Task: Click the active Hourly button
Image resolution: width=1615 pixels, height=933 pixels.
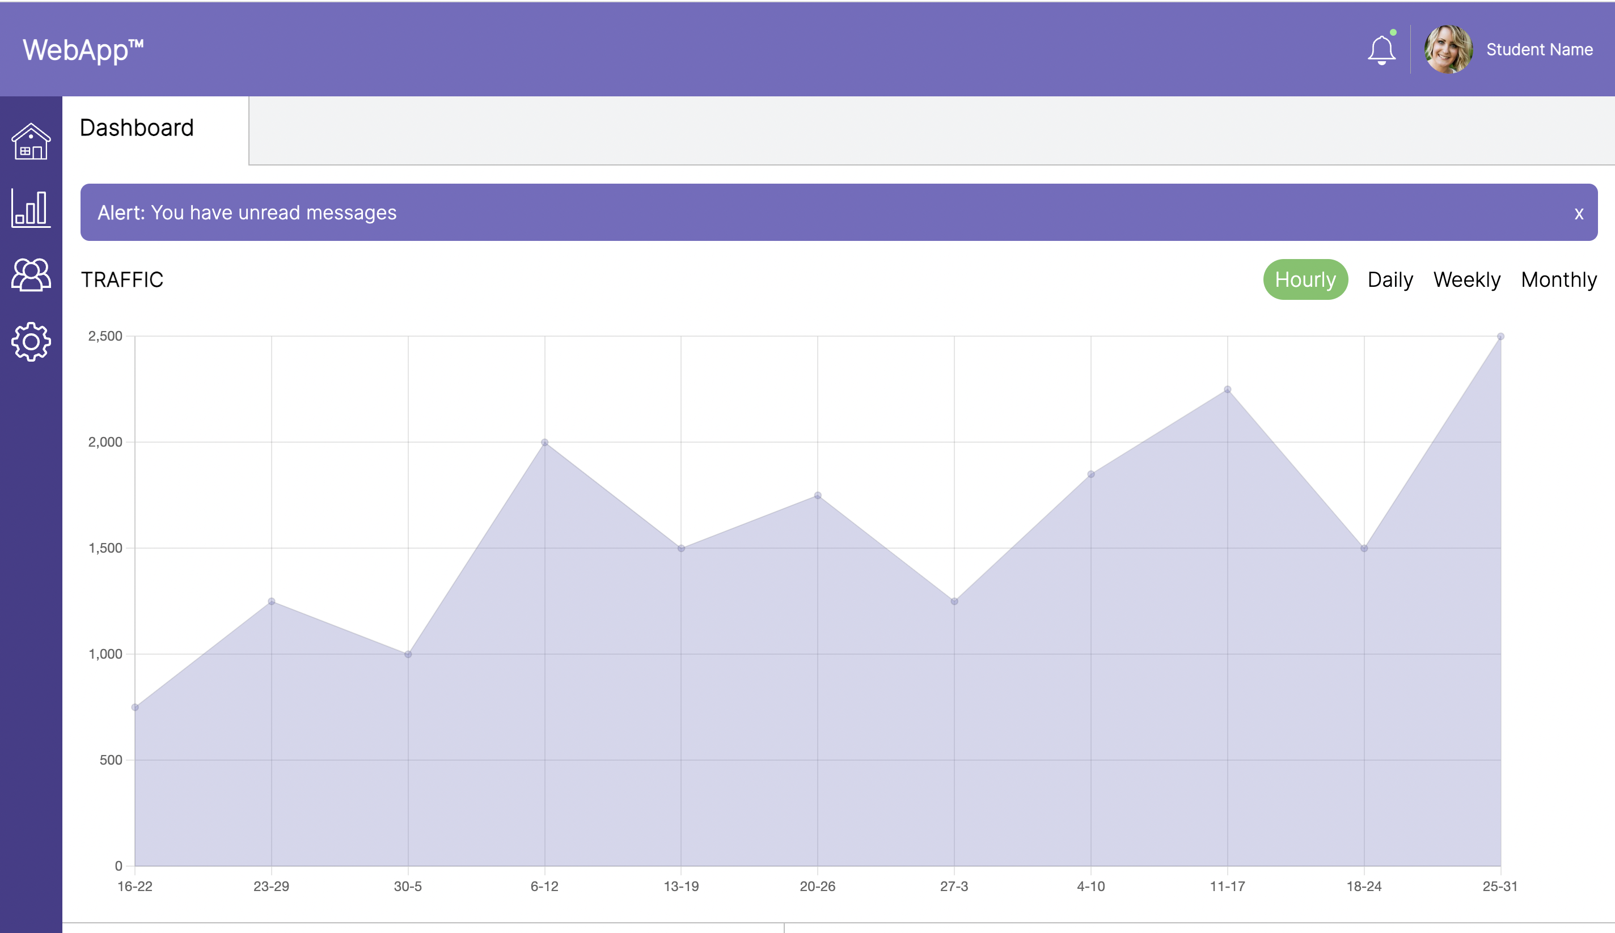Action: [1305, 279]
